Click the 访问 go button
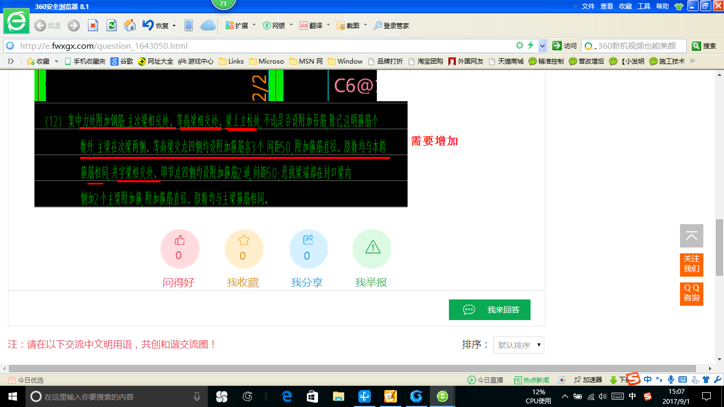 (x=564, y=46)
